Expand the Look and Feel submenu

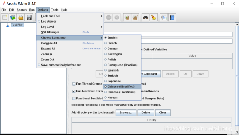(70, 16)
